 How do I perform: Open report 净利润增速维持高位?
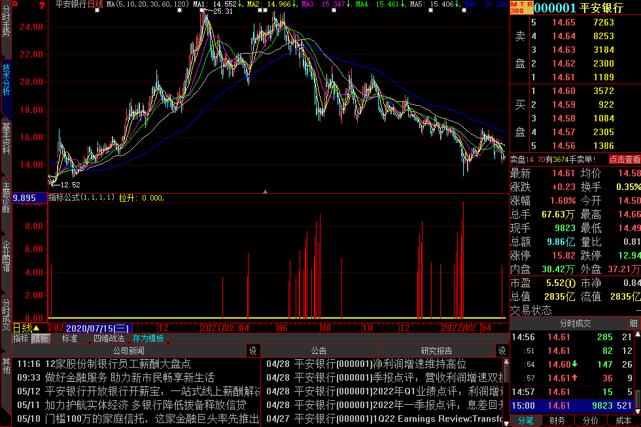coord(380,364)
